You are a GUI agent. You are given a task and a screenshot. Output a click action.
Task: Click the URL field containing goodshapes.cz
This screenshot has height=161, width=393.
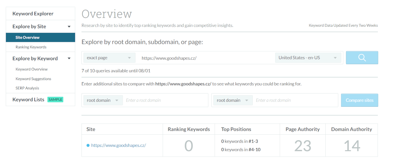point(204,58)
